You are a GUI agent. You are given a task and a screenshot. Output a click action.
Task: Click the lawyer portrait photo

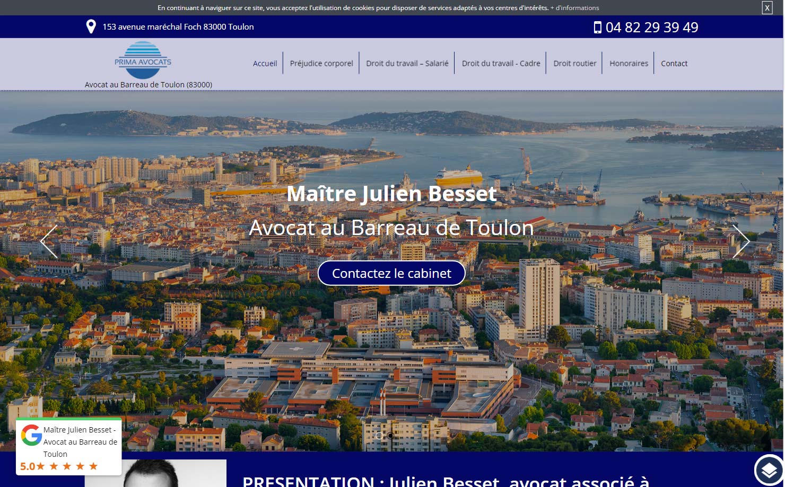(155, 473)
